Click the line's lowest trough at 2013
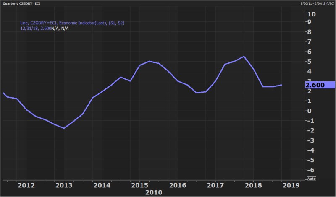This screenshot has width=336, height=197. [64, 128]
